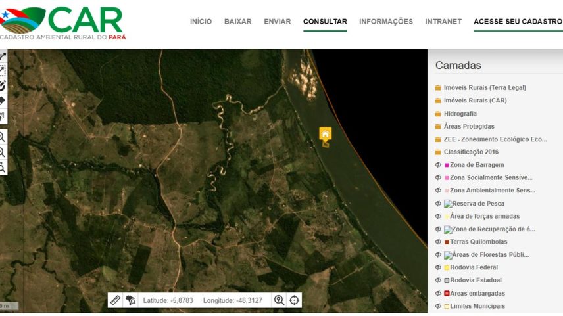Image resolution: width=563 pixels, height=316 pixels.
Task: Open the BAIXAR menu item
Action: click(x=237, y=22)
